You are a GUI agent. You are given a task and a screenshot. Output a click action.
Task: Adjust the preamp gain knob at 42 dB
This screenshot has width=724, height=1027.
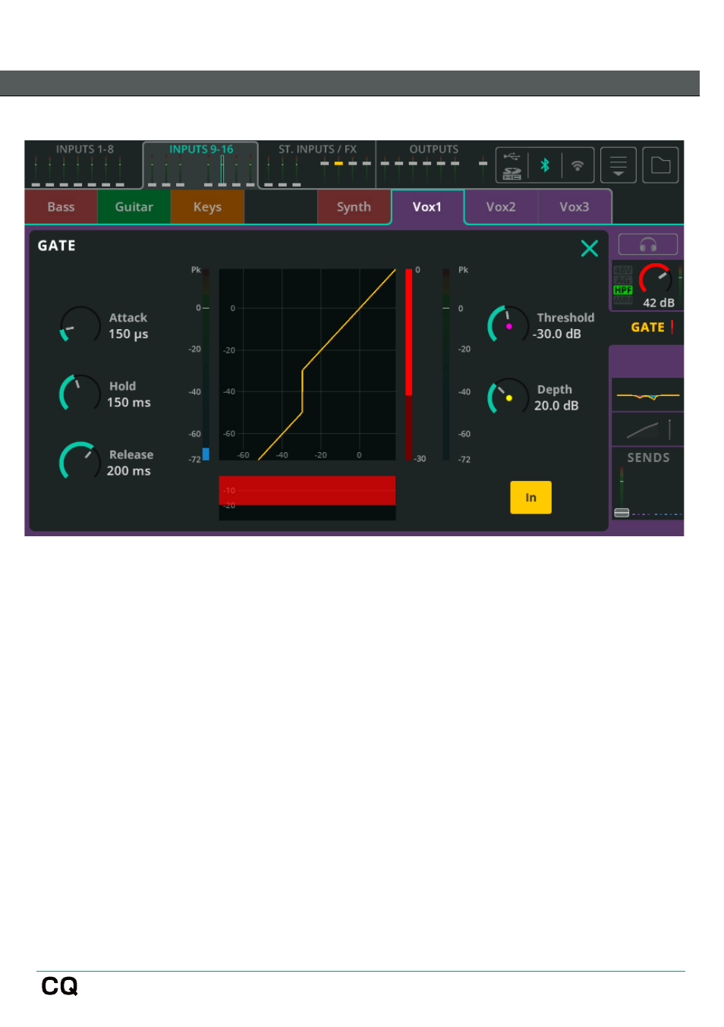pos(655,278)
